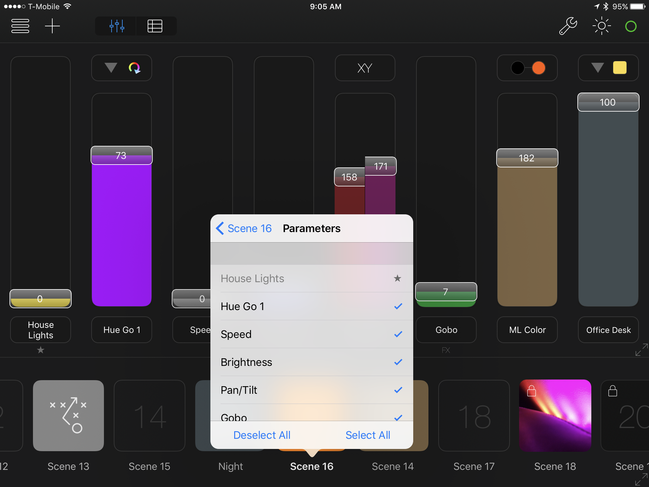Image resolution: width=649 pixels, height=487 pixels.
Task: Open the XY pad control
Action: click(365, 68)
